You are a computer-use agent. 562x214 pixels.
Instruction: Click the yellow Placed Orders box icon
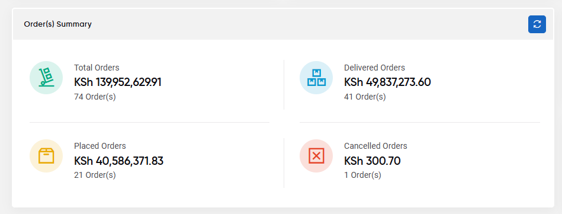pos(46,156)
